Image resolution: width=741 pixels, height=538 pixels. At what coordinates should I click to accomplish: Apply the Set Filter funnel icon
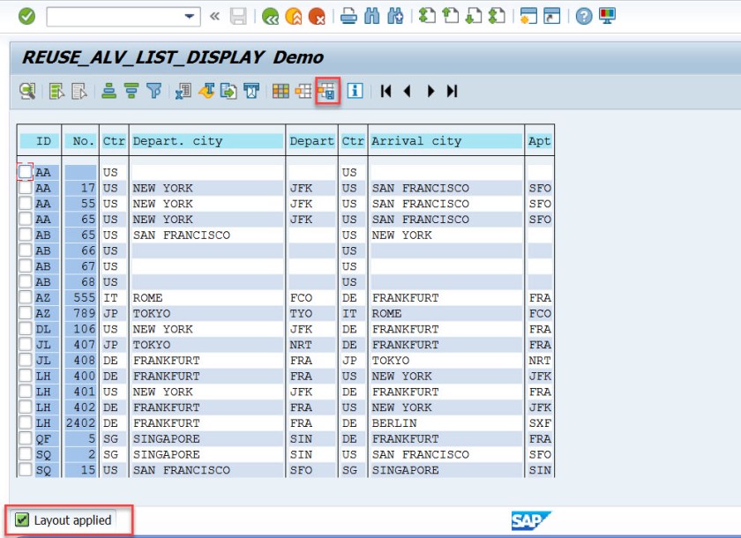click(154, 91)
